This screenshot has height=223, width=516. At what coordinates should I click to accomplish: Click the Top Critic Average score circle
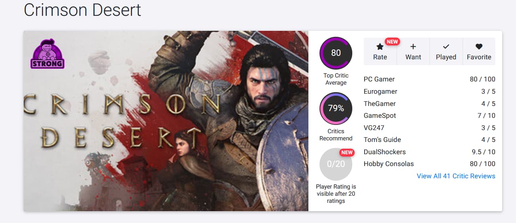(x=336, y=53)
